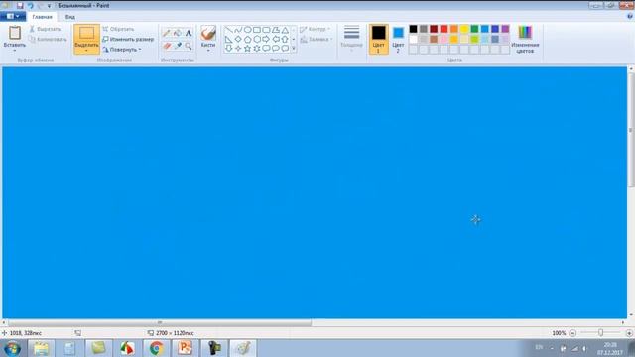This screenshot has width=635, height=357.
Task: Expand the Повернуть rotate menu
Action: tap(121, 50)
